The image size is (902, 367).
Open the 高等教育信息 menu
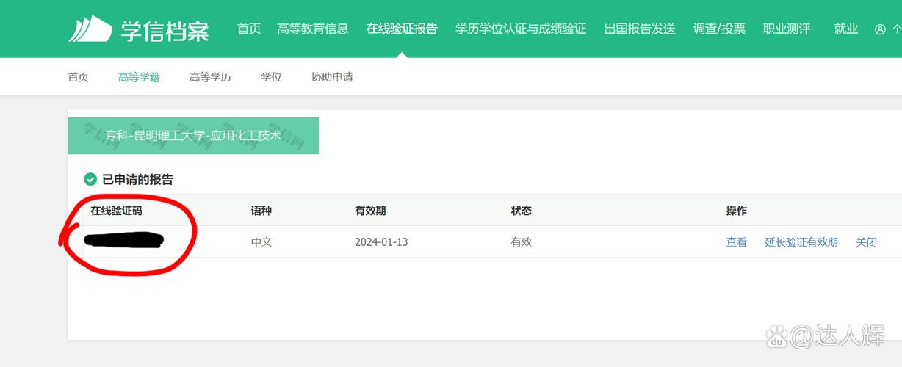click(313, 29)
